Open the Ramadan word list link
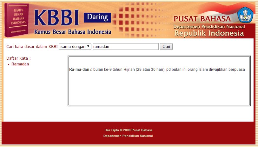Viewport: 258px width, 147px height. tap(20, 64)
